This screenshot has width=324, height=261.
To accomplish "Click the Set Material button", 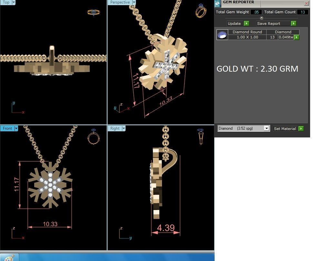I will (285, 128).
